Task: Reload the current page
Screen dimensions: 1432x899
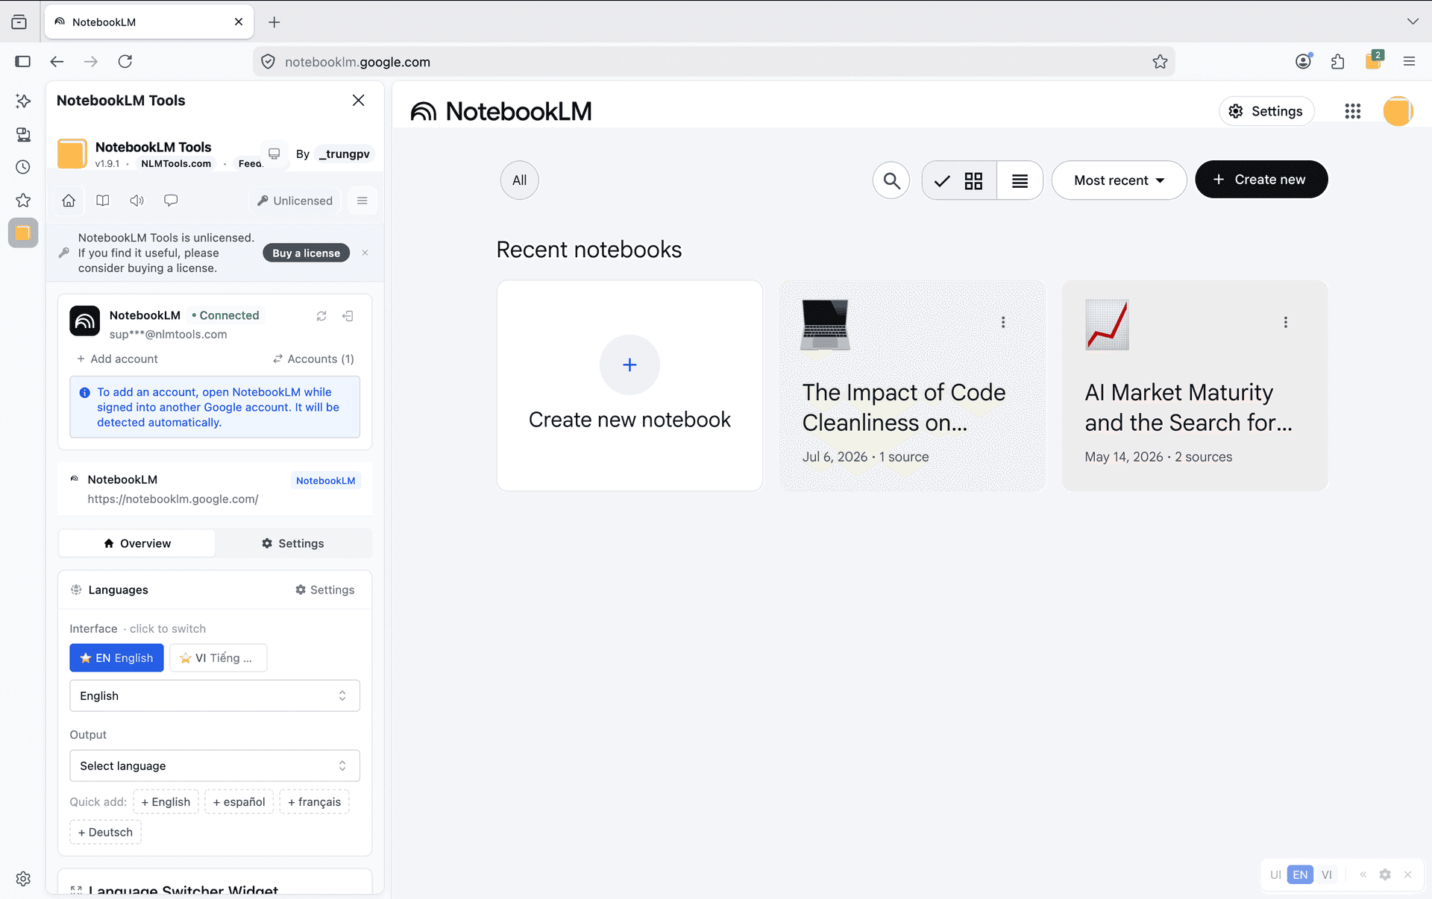Action: coord(125,61)
